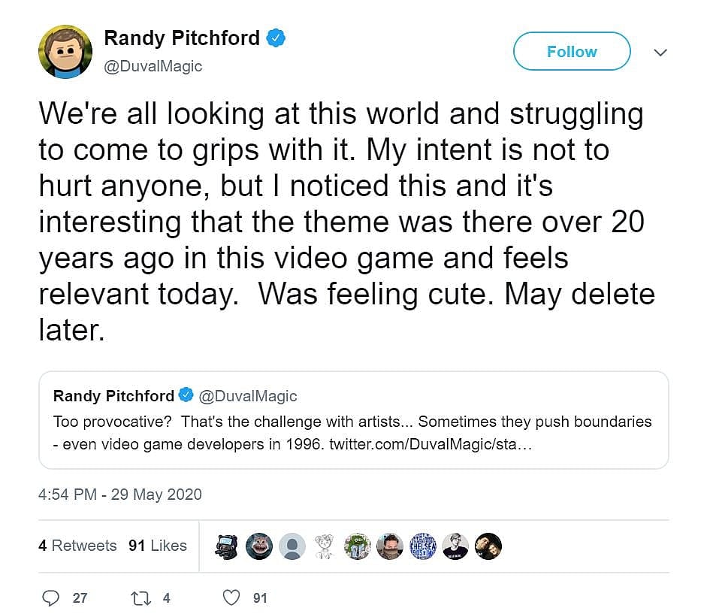View the 4 Retweets list
This screenshot has width=707, height=614.
tap(77, 546)
